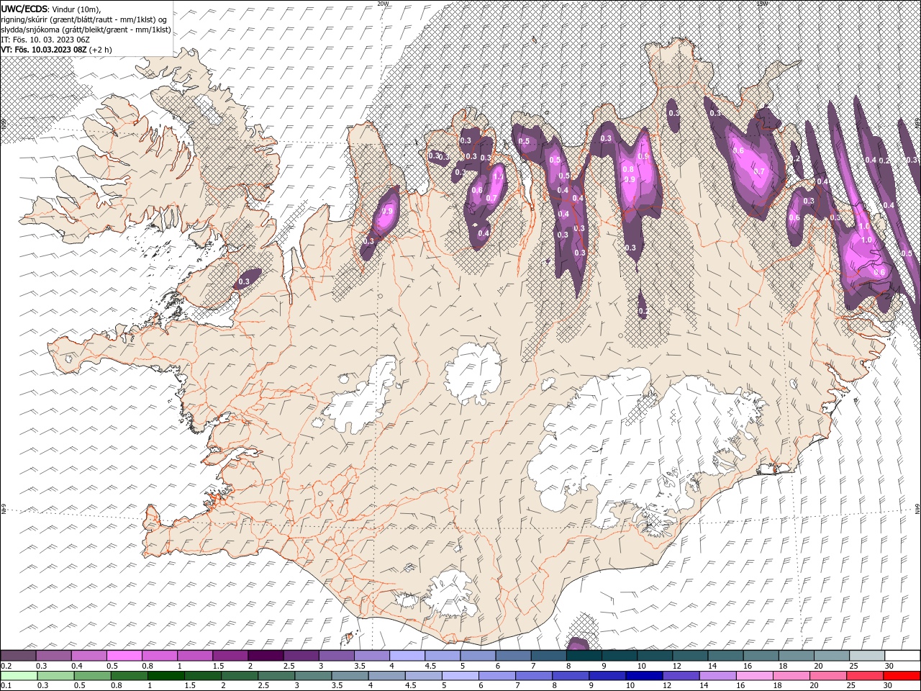The width and height of the screenshot is (921, 691).
Task: Pick the deep blue 10 swatch in the lower legend row
Action: pos(644,676)
